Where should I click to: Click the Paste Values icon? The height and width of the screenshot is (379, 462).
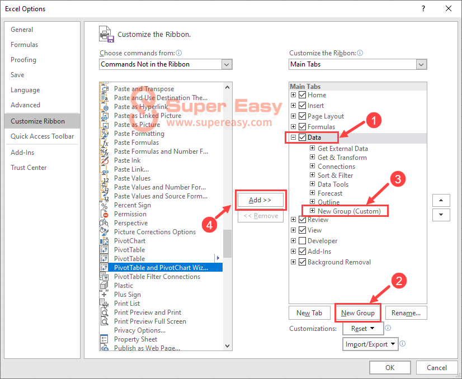[104, 178]
